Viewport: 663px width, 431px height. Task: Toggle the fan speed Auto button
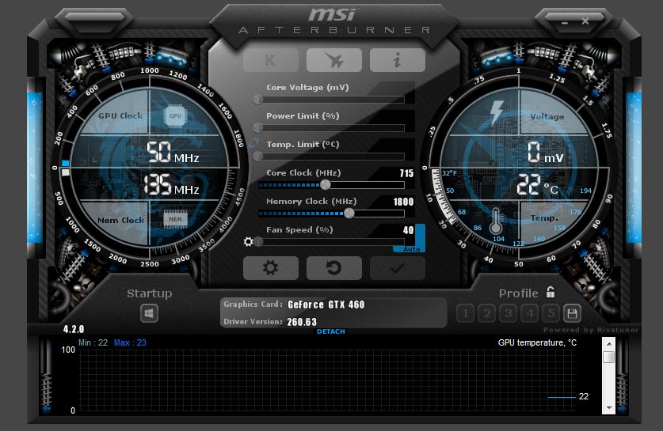(x=411, y=249)
